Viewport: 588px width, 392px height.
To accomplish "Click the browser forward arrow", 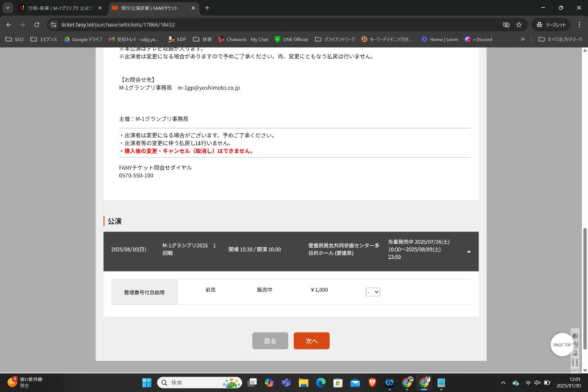I will 23,25.
